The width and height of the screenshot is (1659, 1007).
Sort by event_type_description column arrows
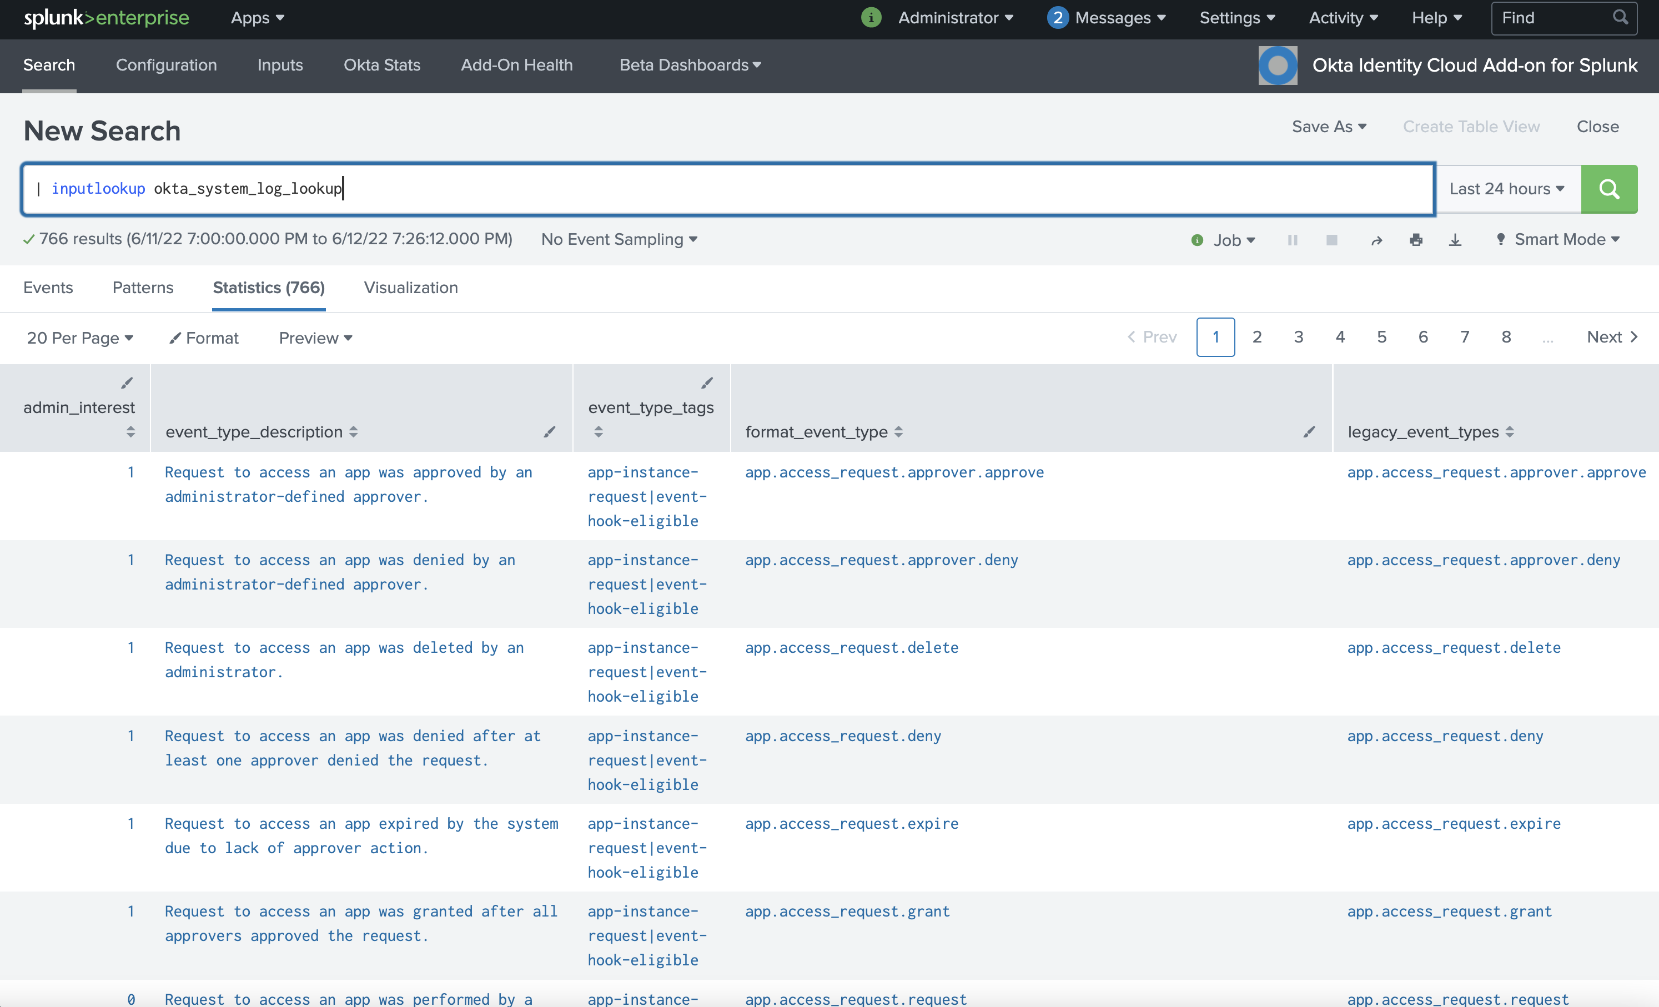[354, 431]
